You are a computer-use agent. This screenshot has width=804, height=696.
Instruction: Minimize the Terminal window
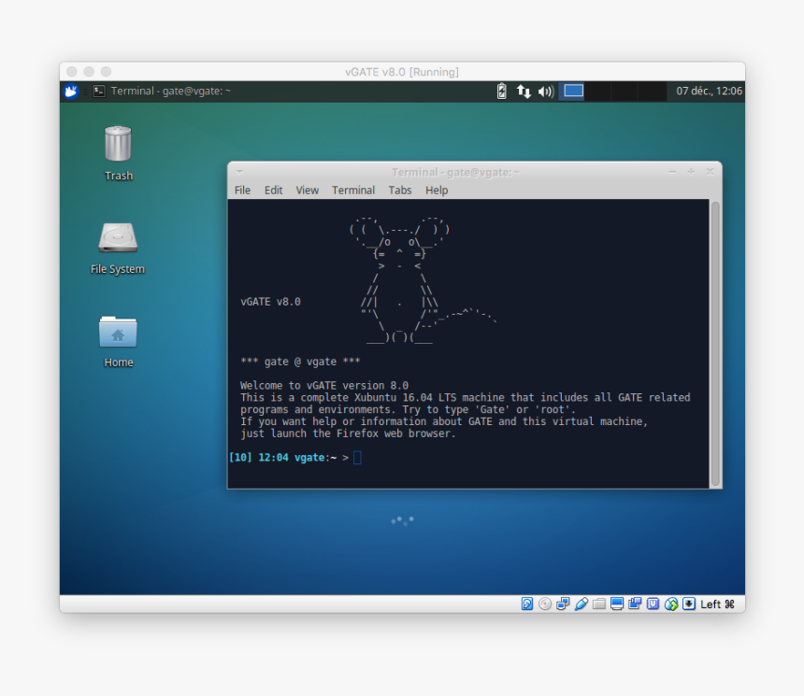coord(672,172)
